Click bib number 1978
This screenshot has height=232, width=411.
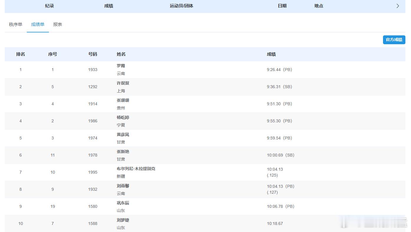pyautogui.click(x=93, y=155)
